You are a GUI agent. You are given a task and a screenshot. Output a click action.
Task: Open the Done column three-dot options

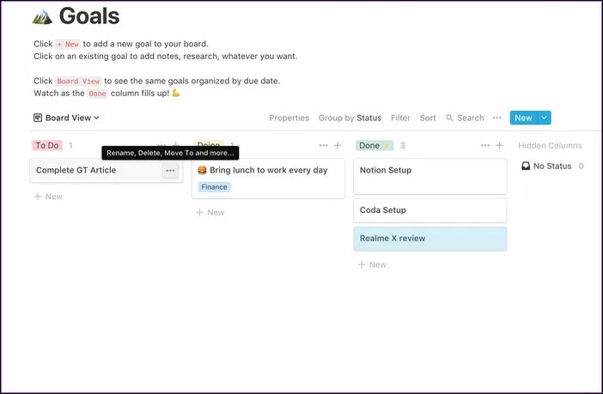[x=484, y=146]
